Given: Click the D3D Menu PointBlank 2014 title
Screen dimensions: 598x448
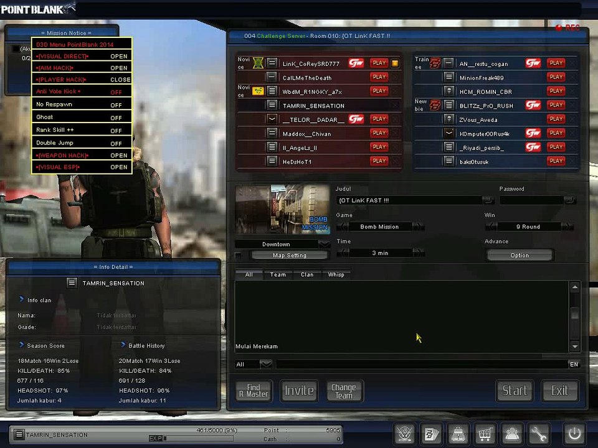Looking at the screenshot, I should click(75, 44).
